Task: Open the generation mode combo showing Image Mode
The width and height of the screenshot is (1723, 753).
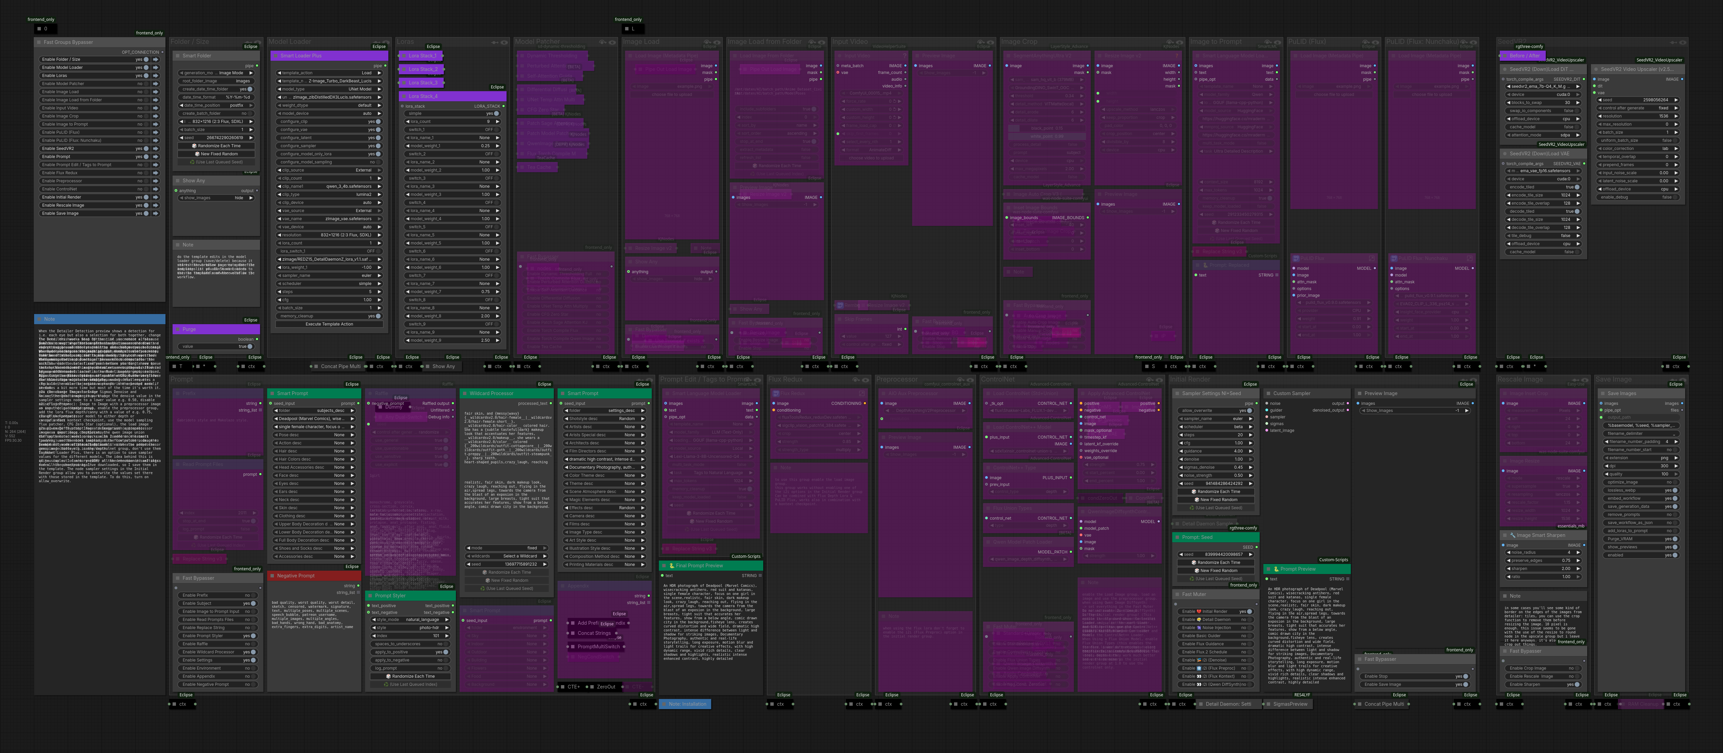Action: coord(217,73)
